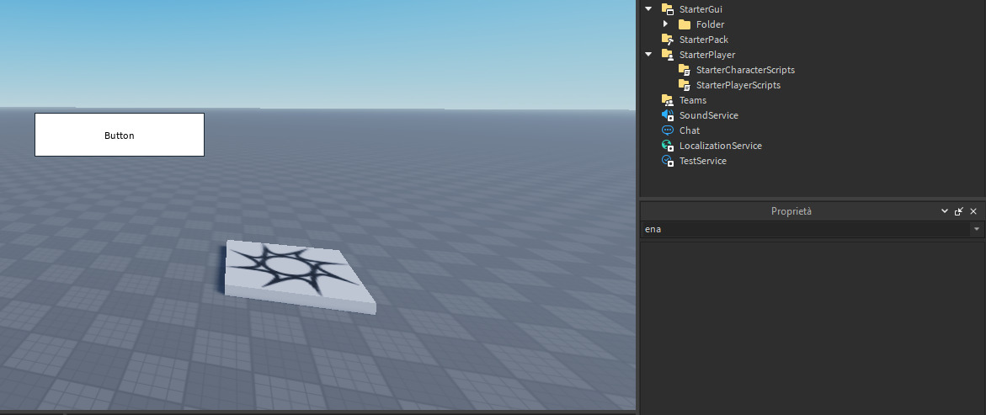Click the StarterCharacterScripts icon
Image resolution: width=986 pixels, height=415 pixels.
click(x=685, y=70)
